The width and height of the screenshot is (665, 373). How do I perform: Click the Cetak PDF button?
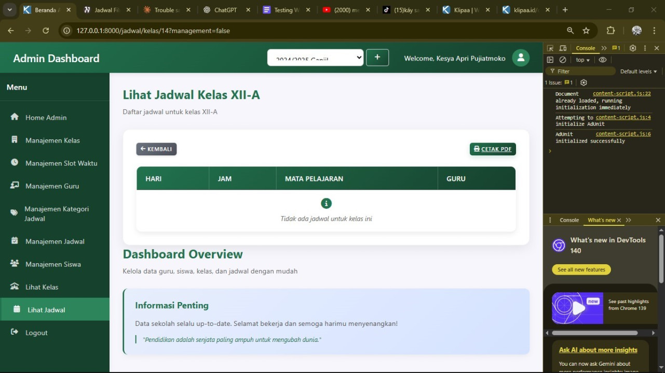[x=493, y=149]
